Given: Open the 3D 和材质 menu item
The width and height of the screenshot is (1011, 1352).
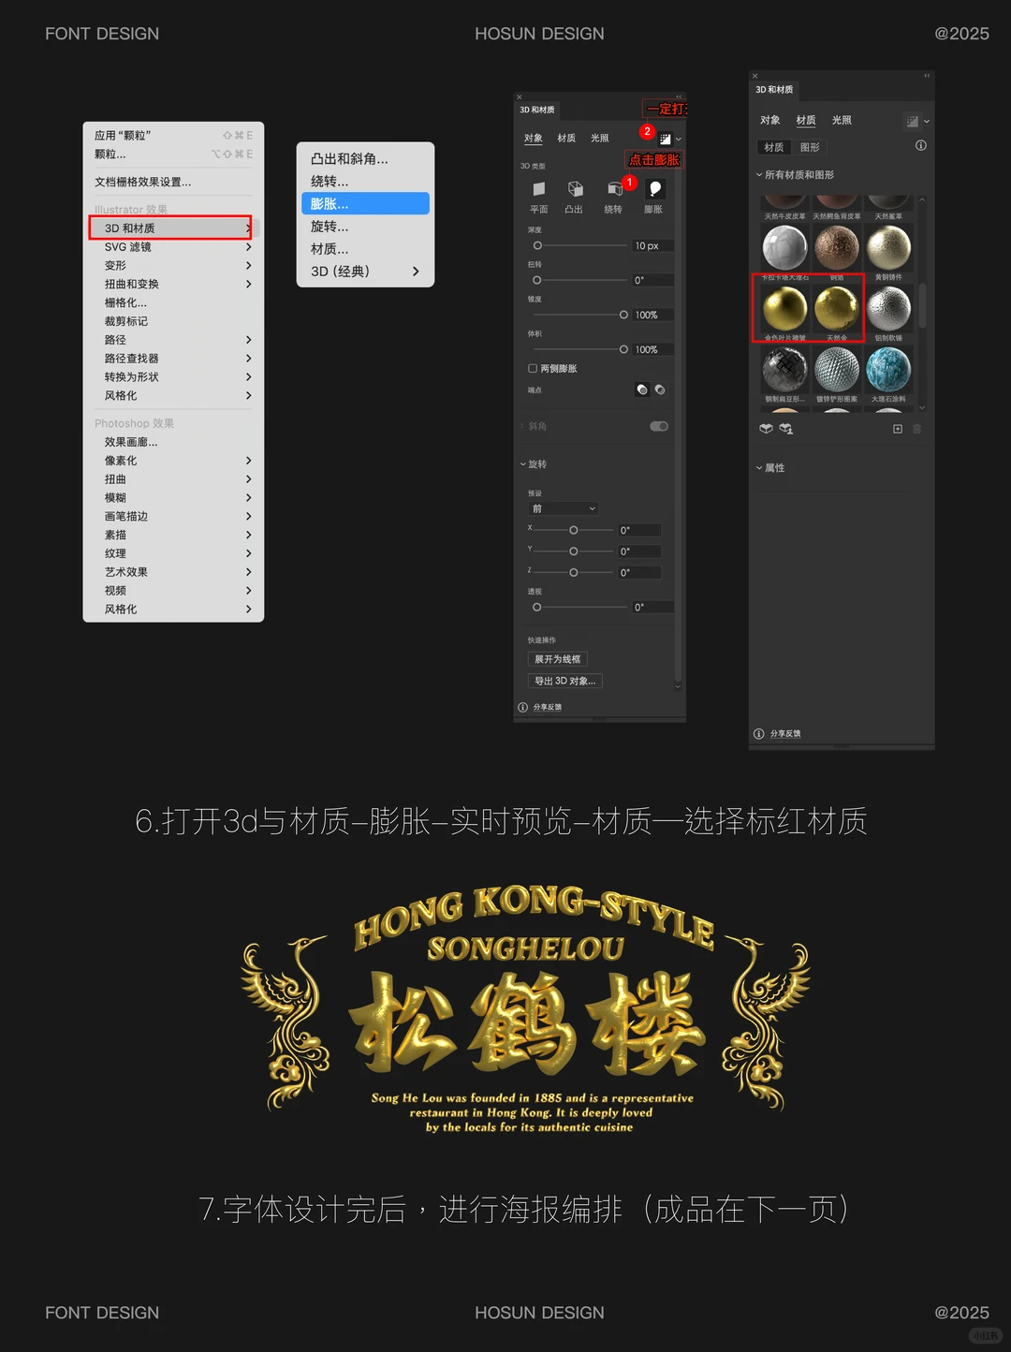Looking at the screenshot, I should click(171, 228).
